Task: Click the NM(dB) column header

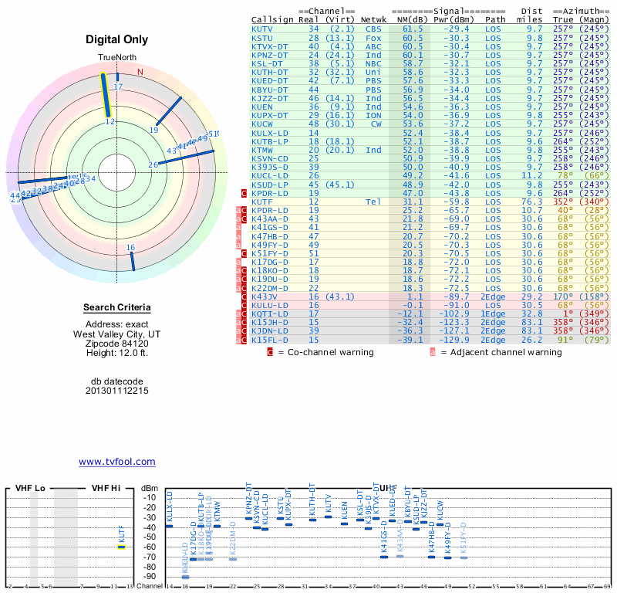Action: click(413, 20)
